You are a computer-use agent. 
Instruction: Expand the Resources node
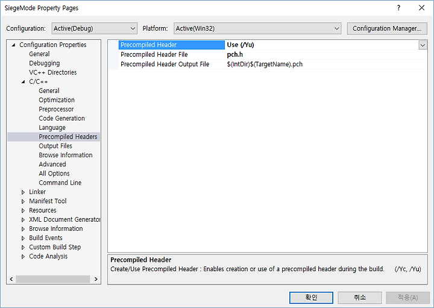click(24, 210)
